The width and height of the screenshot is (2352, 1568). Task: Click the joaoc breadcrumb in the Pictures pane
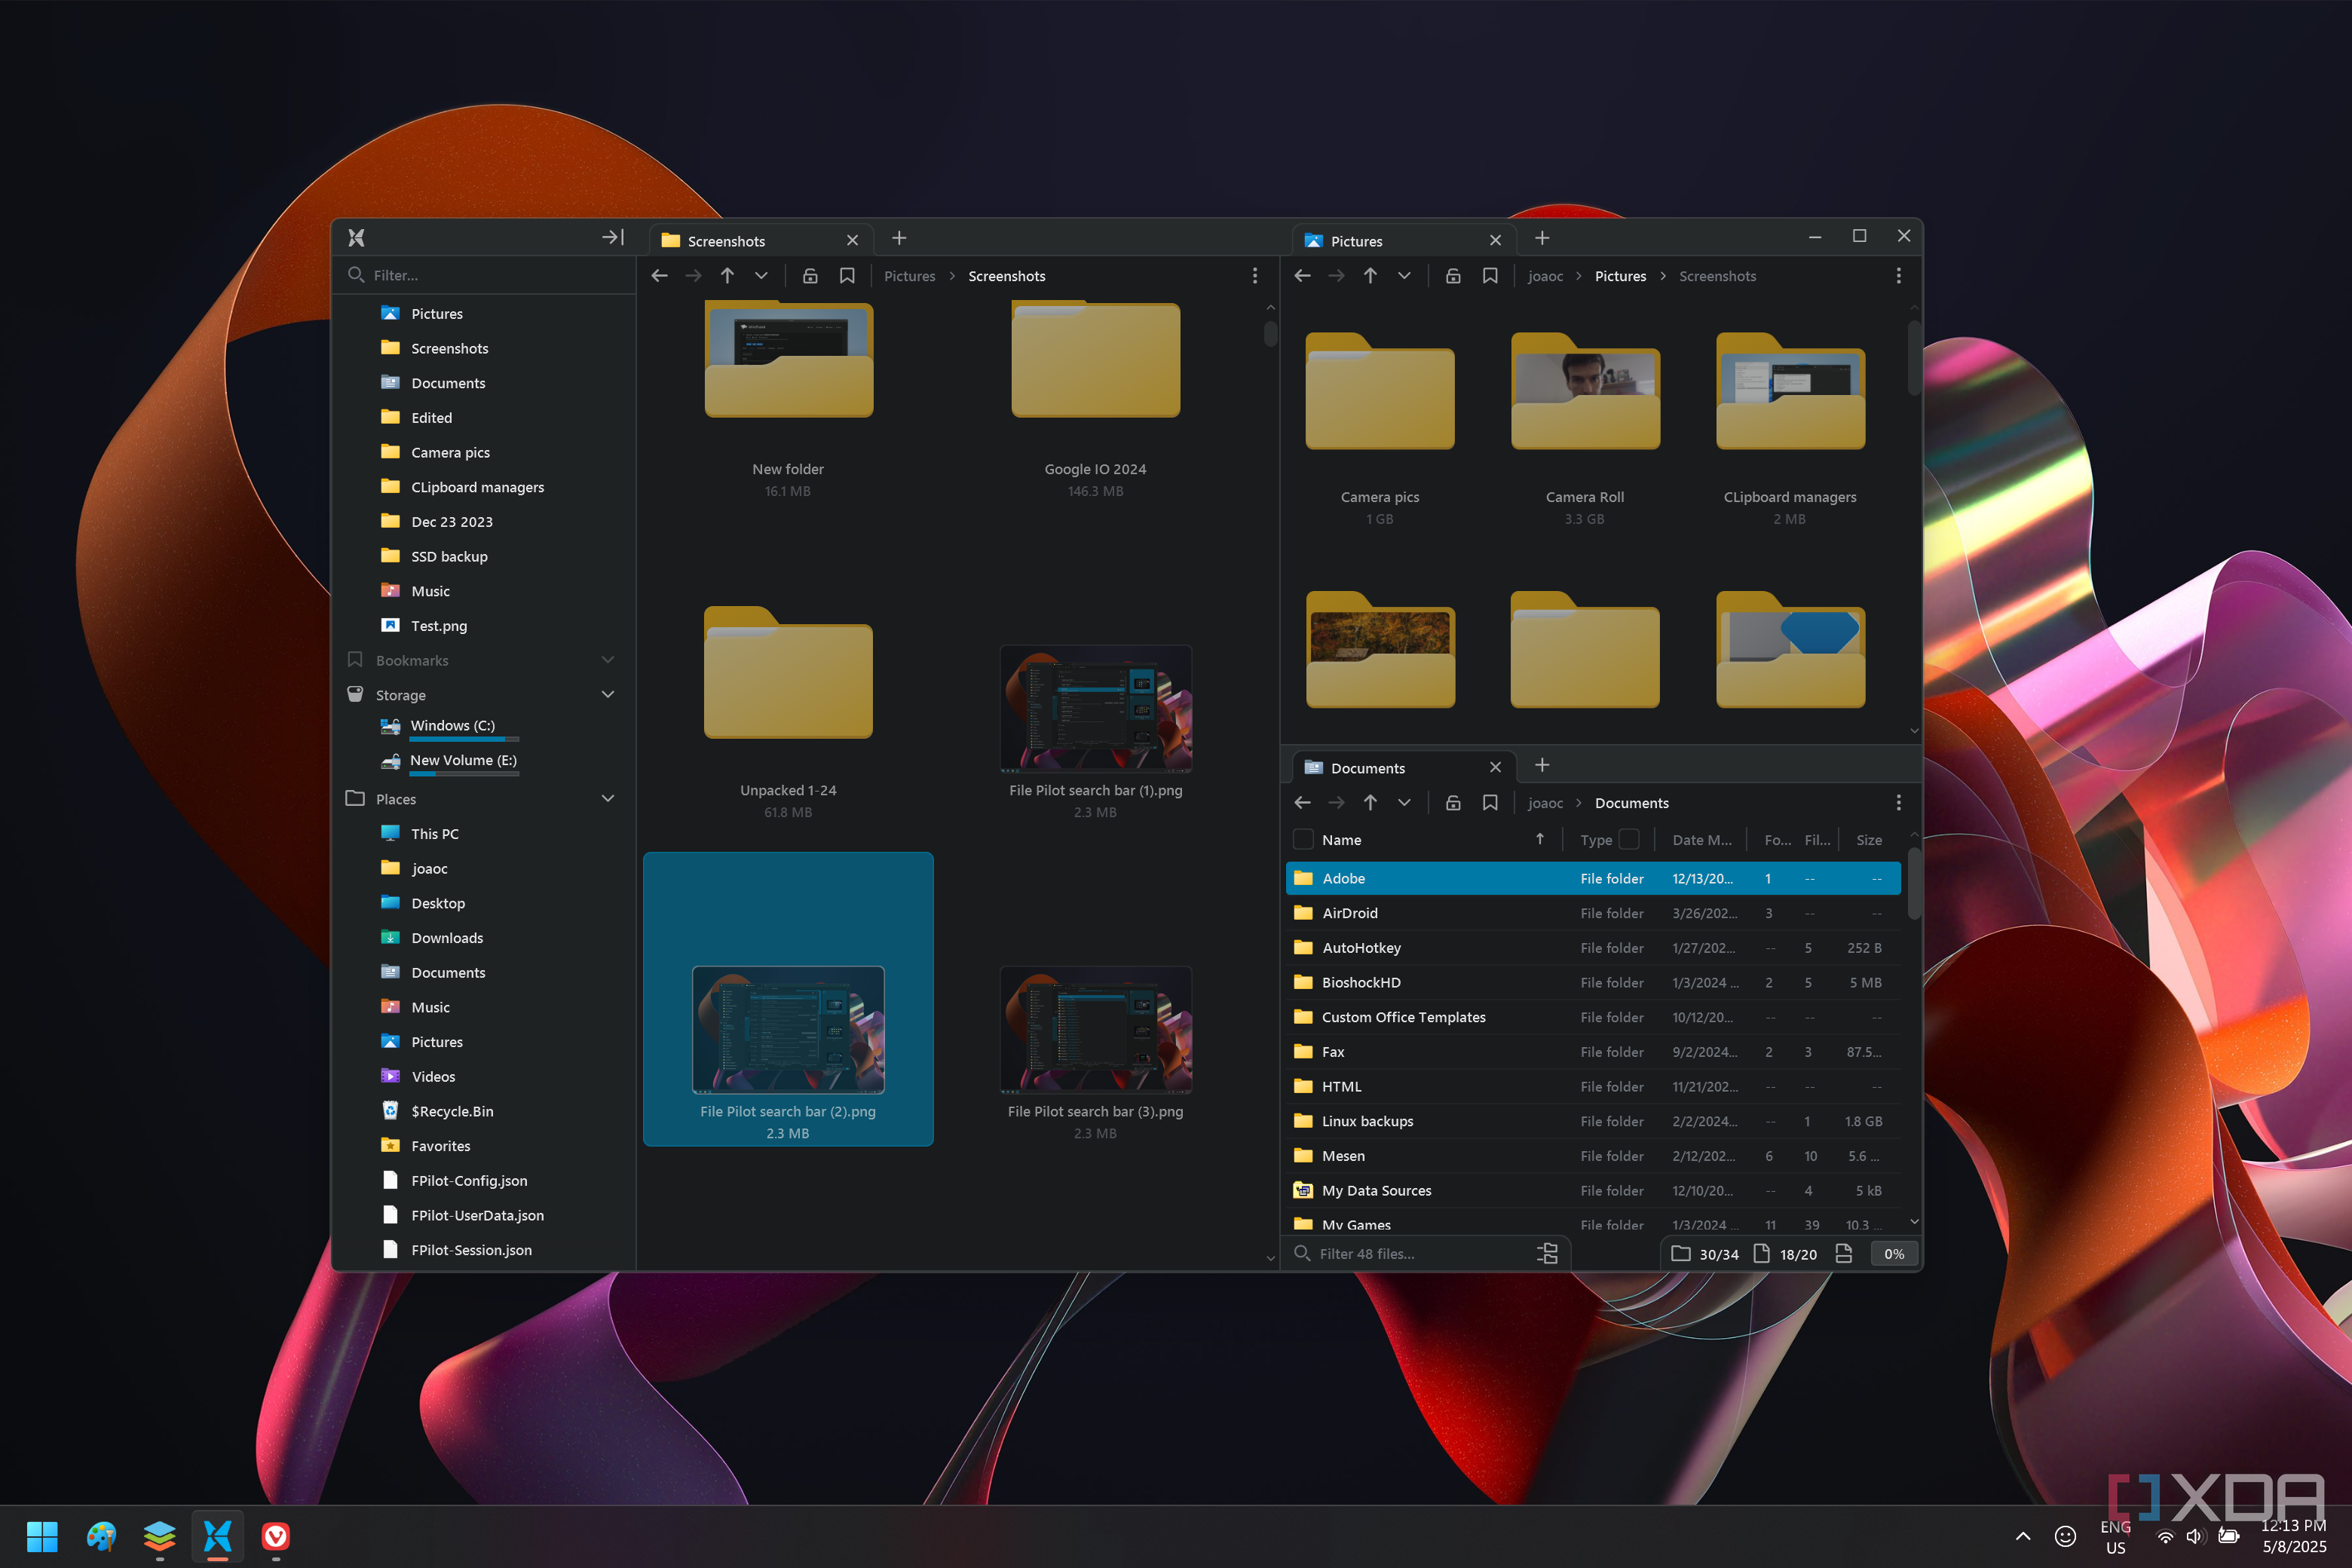[1545, 276]
